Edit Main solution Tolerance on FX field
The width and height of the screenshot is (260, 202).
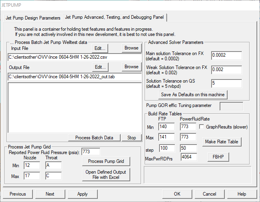click(x=226, y=55)
